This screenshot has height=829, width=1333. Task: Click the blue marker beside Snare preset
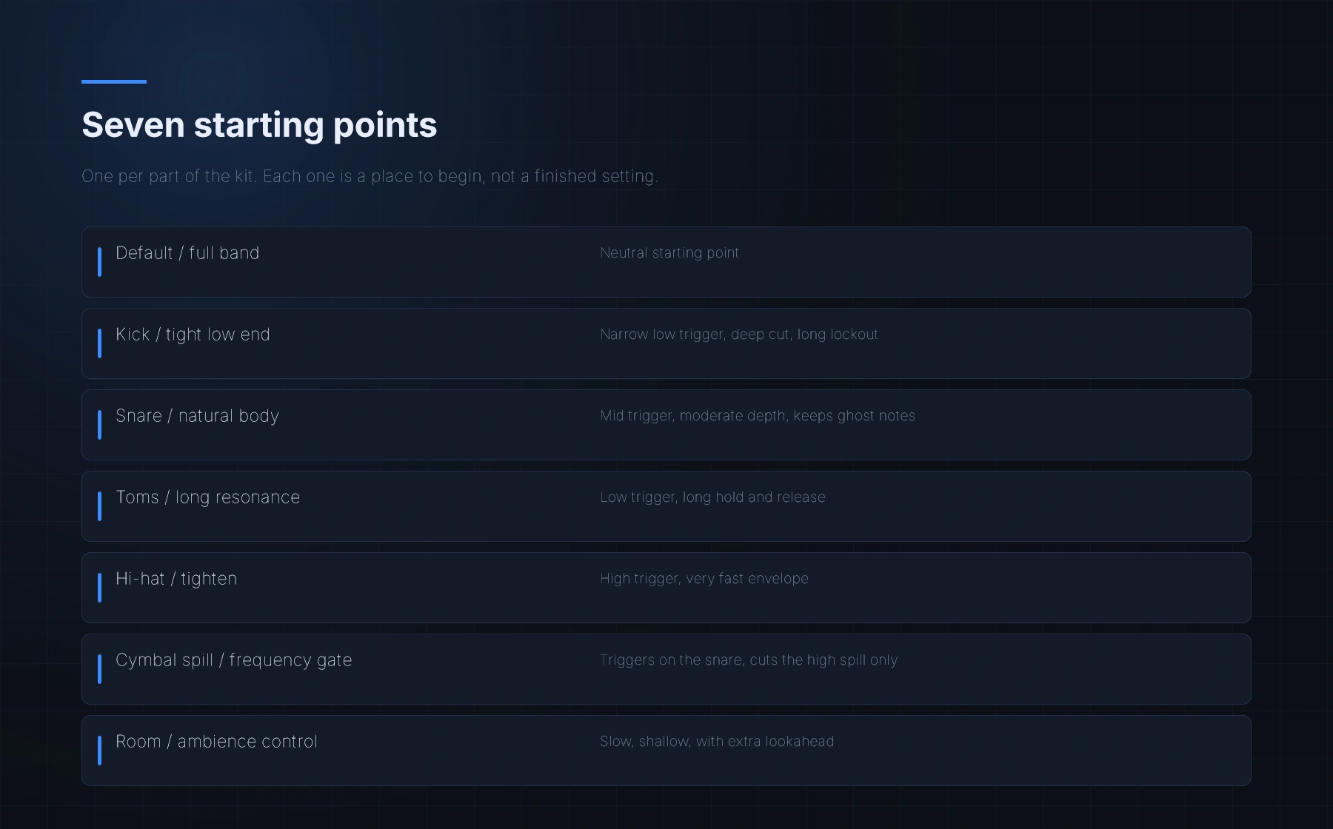pos(99,425)
